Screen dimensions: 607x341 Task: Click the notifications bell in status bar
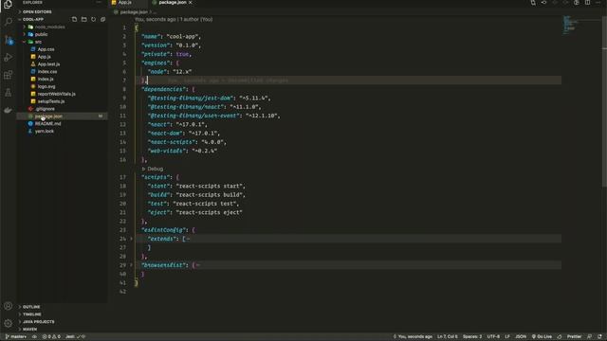coord(600,337)
